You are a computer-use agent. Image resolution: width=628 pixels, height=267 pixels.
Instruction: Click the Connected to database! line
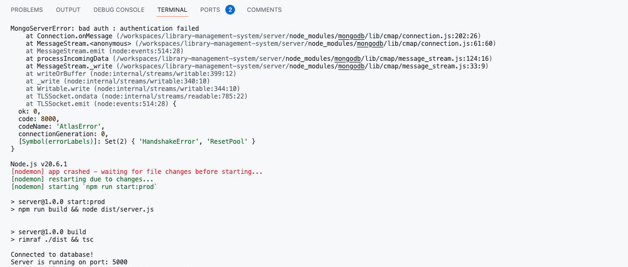coord(52,254)
